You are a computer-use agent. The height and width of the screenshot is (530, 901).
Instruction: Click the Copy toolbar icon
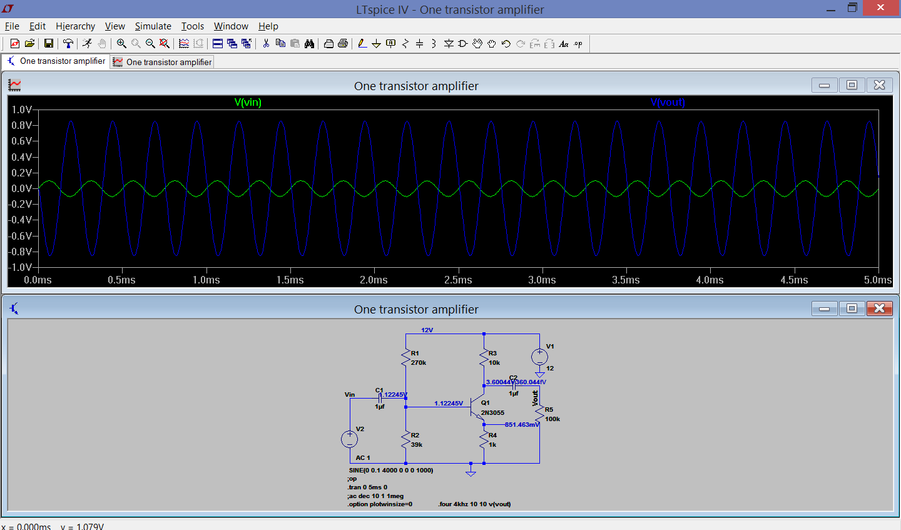pyautogui.click(x=280, y=43)
